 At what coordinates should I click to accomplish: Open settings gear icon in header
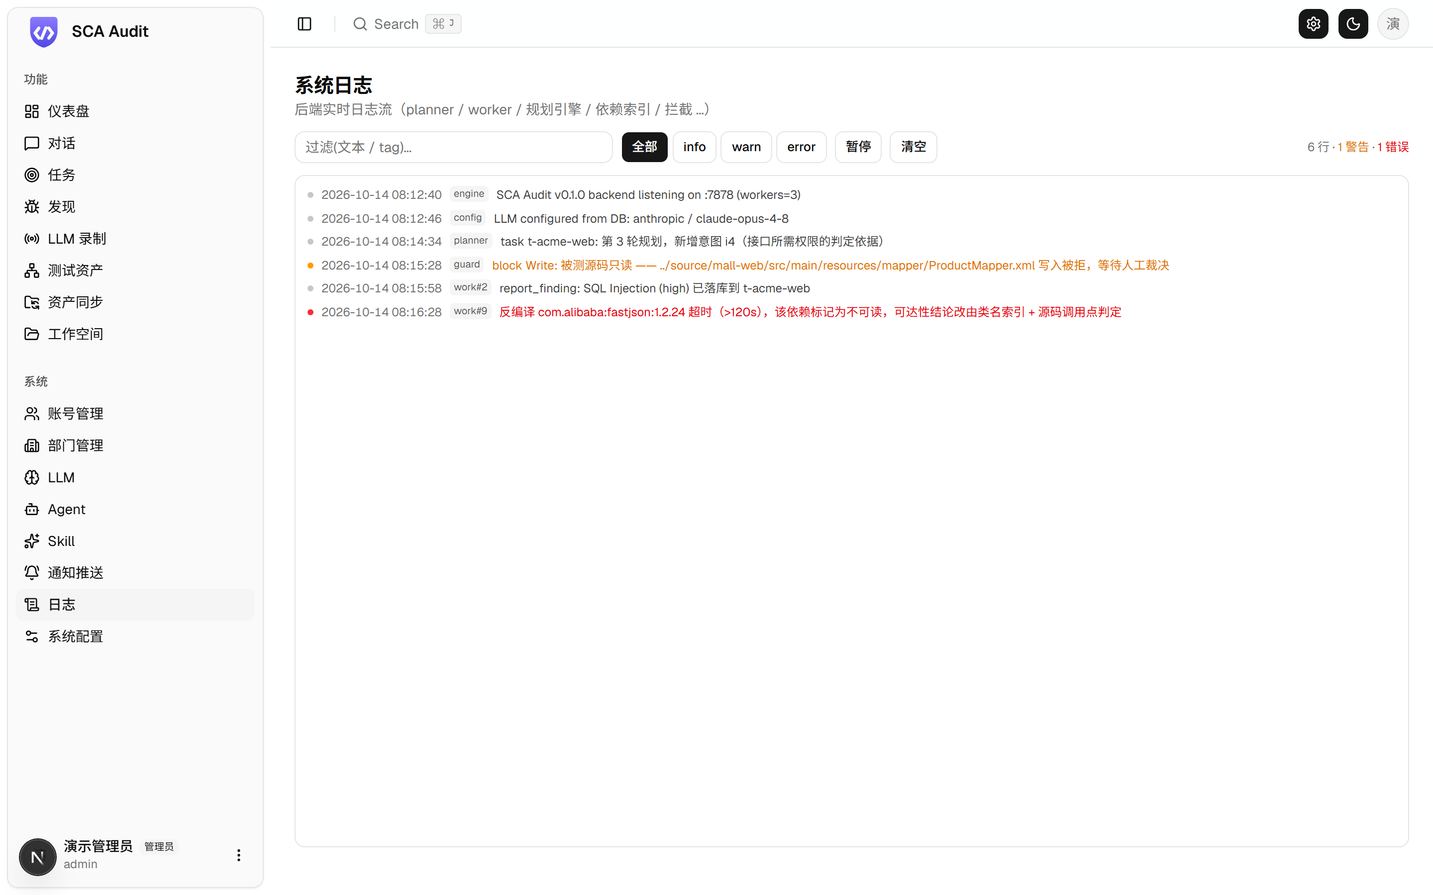pyautogui.click(x=1314, y=24)
